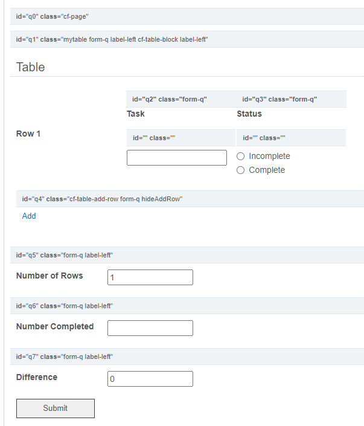The image size is (364, 426).
Task: Click the q0 cf-page debug label
Action: [187, 16]
